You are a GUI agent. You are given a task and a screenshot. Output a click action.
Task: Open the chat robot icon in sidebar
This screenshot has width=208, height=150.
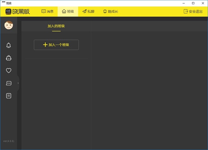[9, 83]
